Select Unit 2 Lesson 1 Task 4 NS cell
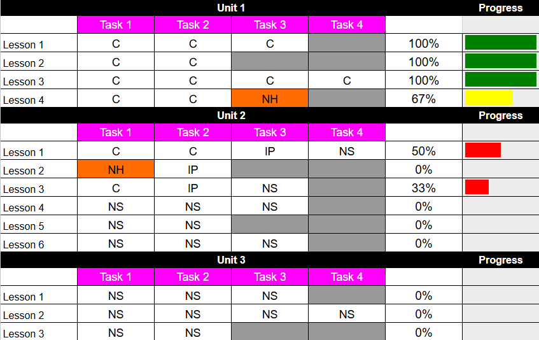The height and width of the screenshot is (340, 539). pos(347,151)
